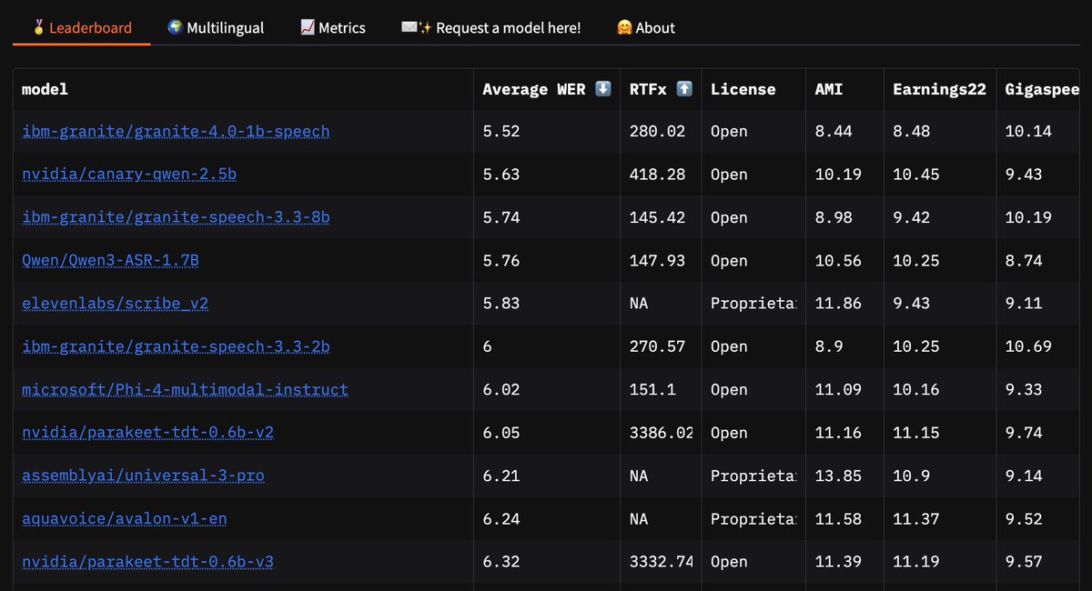Click the up arrow icon beside RTFx

coord(684,89)
